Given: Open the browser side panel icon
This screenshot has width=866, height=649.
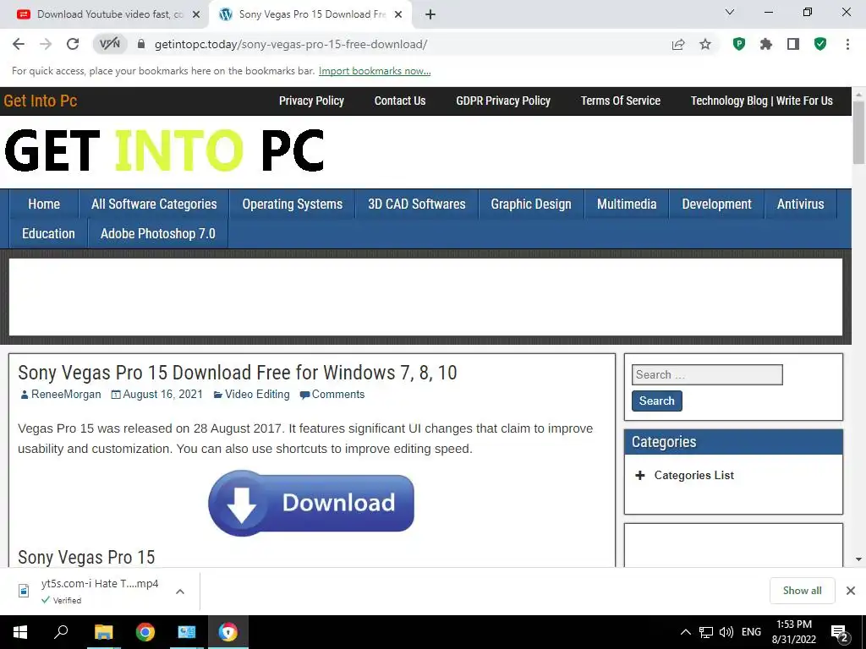Looking at the screenshot, I should pos(793,44).
